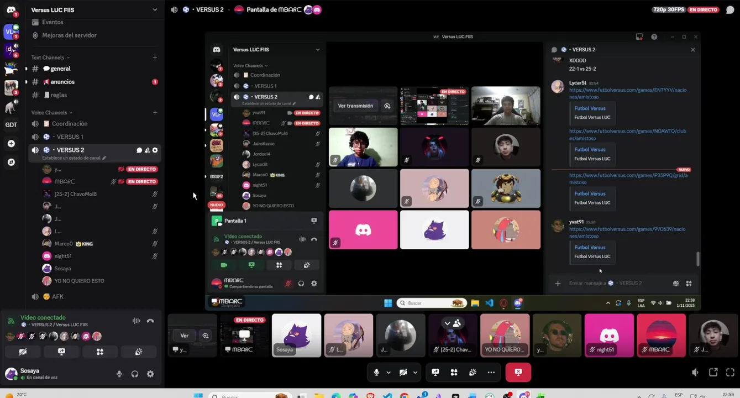The width and height of the screenshot is (740, 398).
Task: Open 720p 30FPS stream quality badge
Action: 669,10
